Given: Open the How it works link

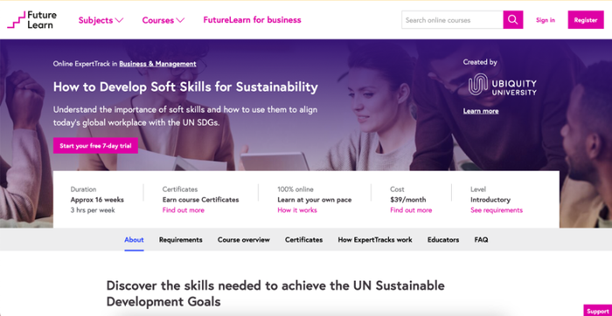Looking at the screenshot, I should [297, 210].
